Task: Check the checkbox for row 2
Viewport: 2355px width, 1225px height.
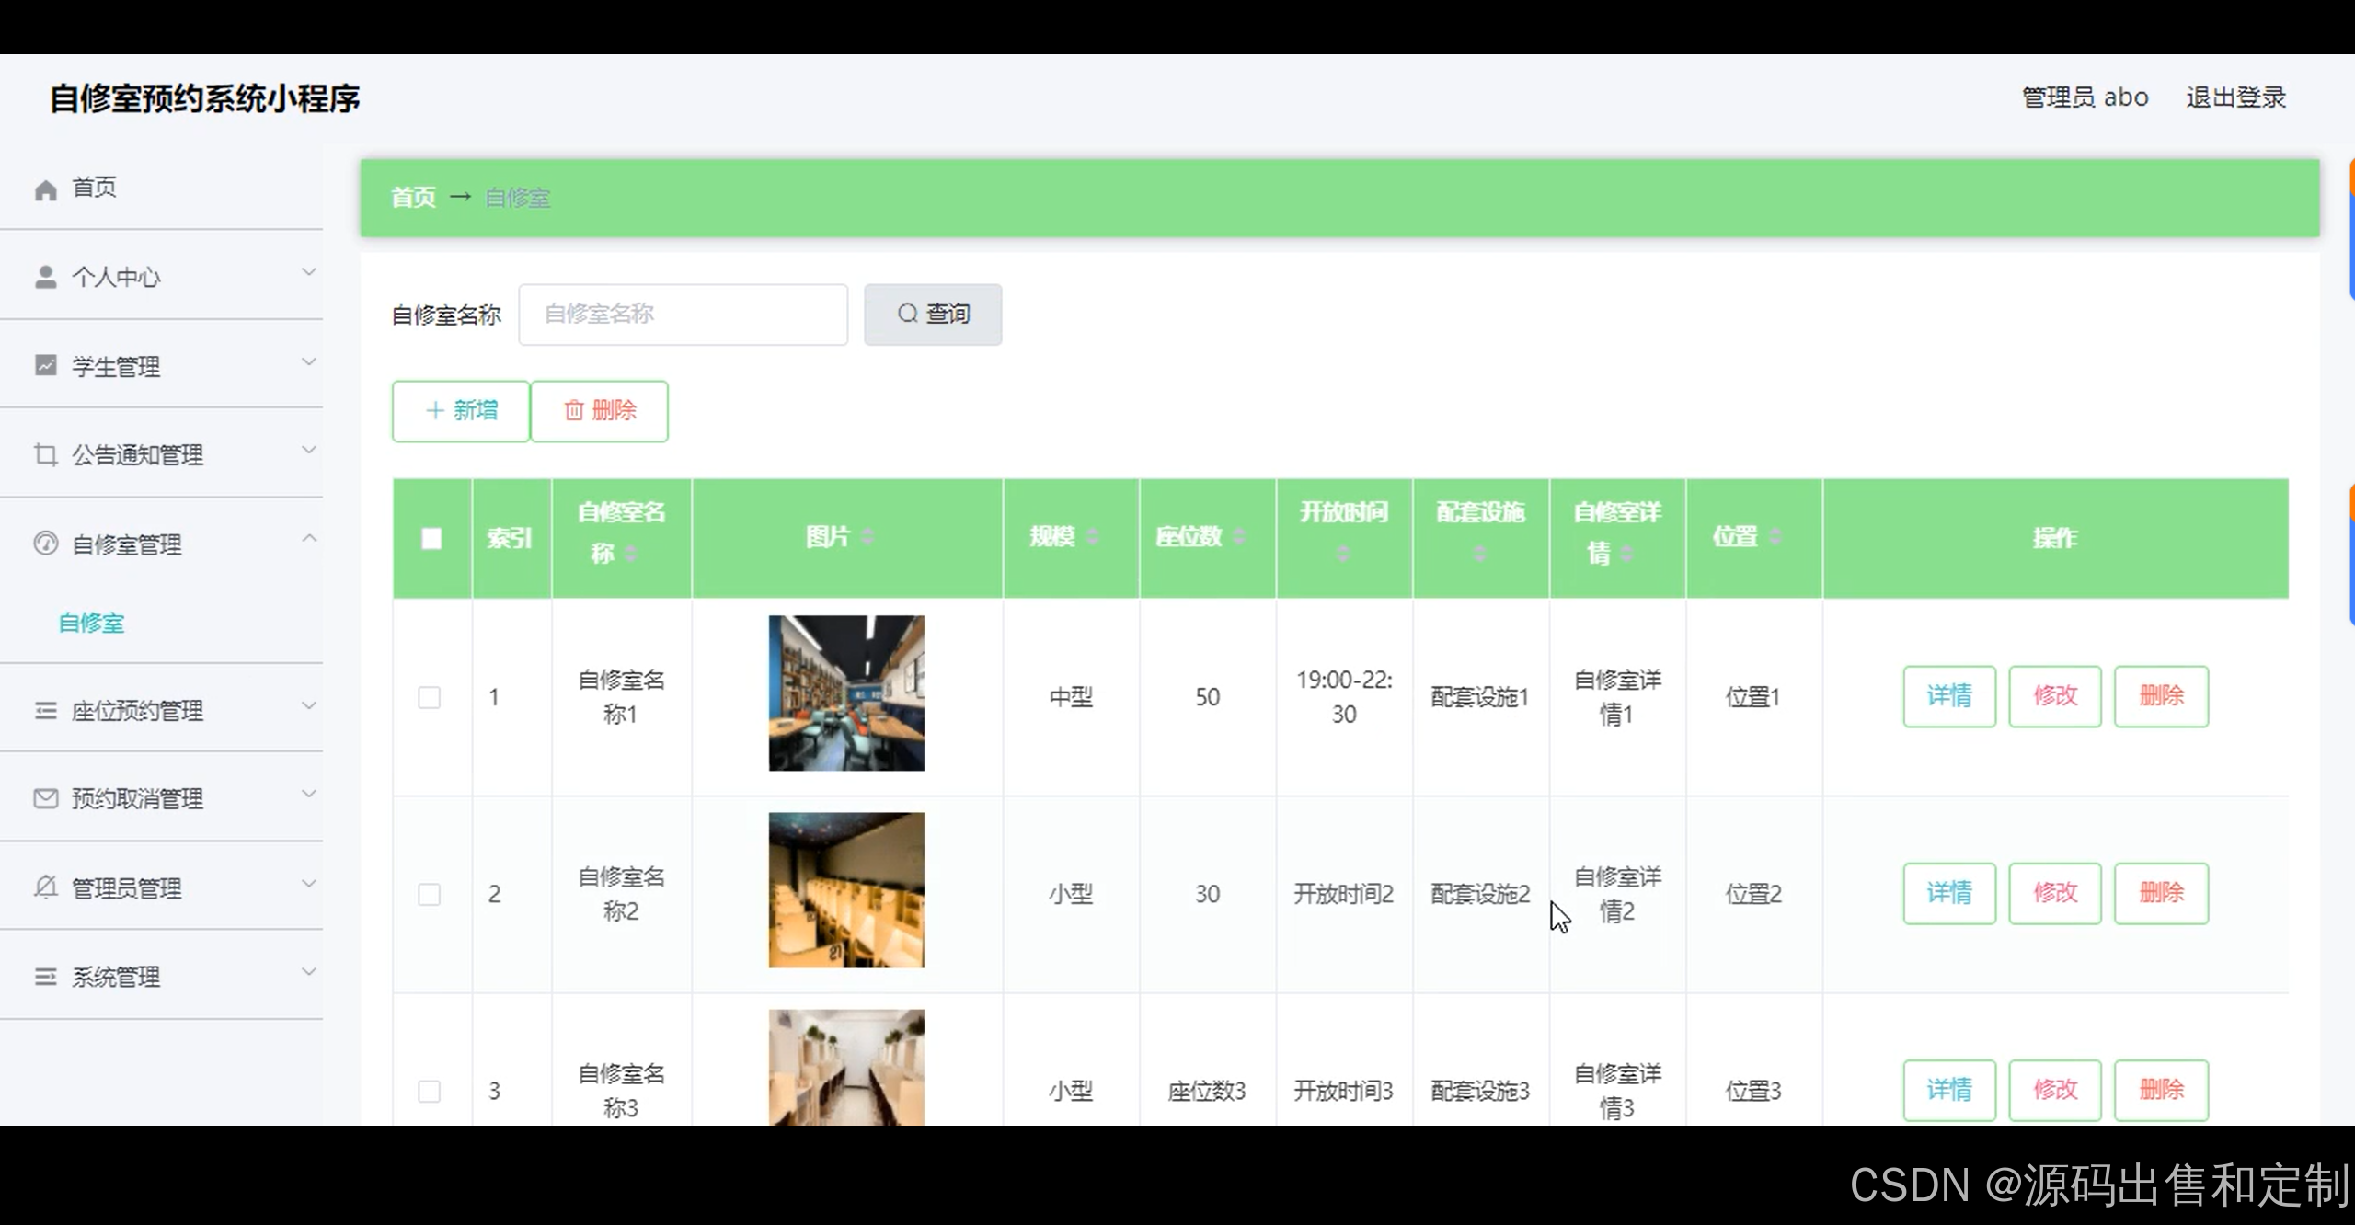Action: [429, 894]
